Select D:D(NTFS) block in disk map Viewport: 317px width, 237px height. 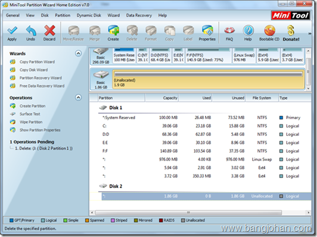(160, 56)
